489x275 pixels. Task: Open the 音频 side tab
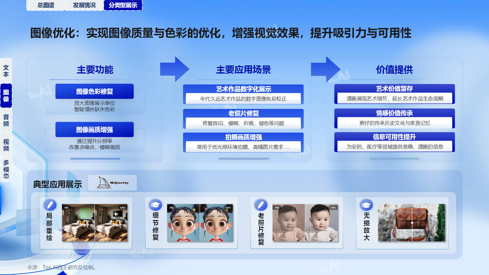coord(6,120)
